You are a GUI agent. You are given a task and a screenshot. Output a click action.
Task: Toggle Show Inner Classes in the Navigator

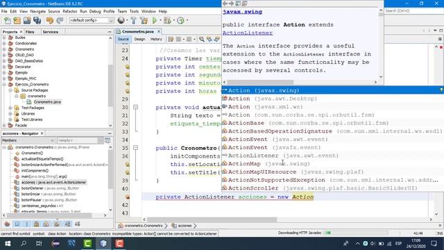coord(46,224)
